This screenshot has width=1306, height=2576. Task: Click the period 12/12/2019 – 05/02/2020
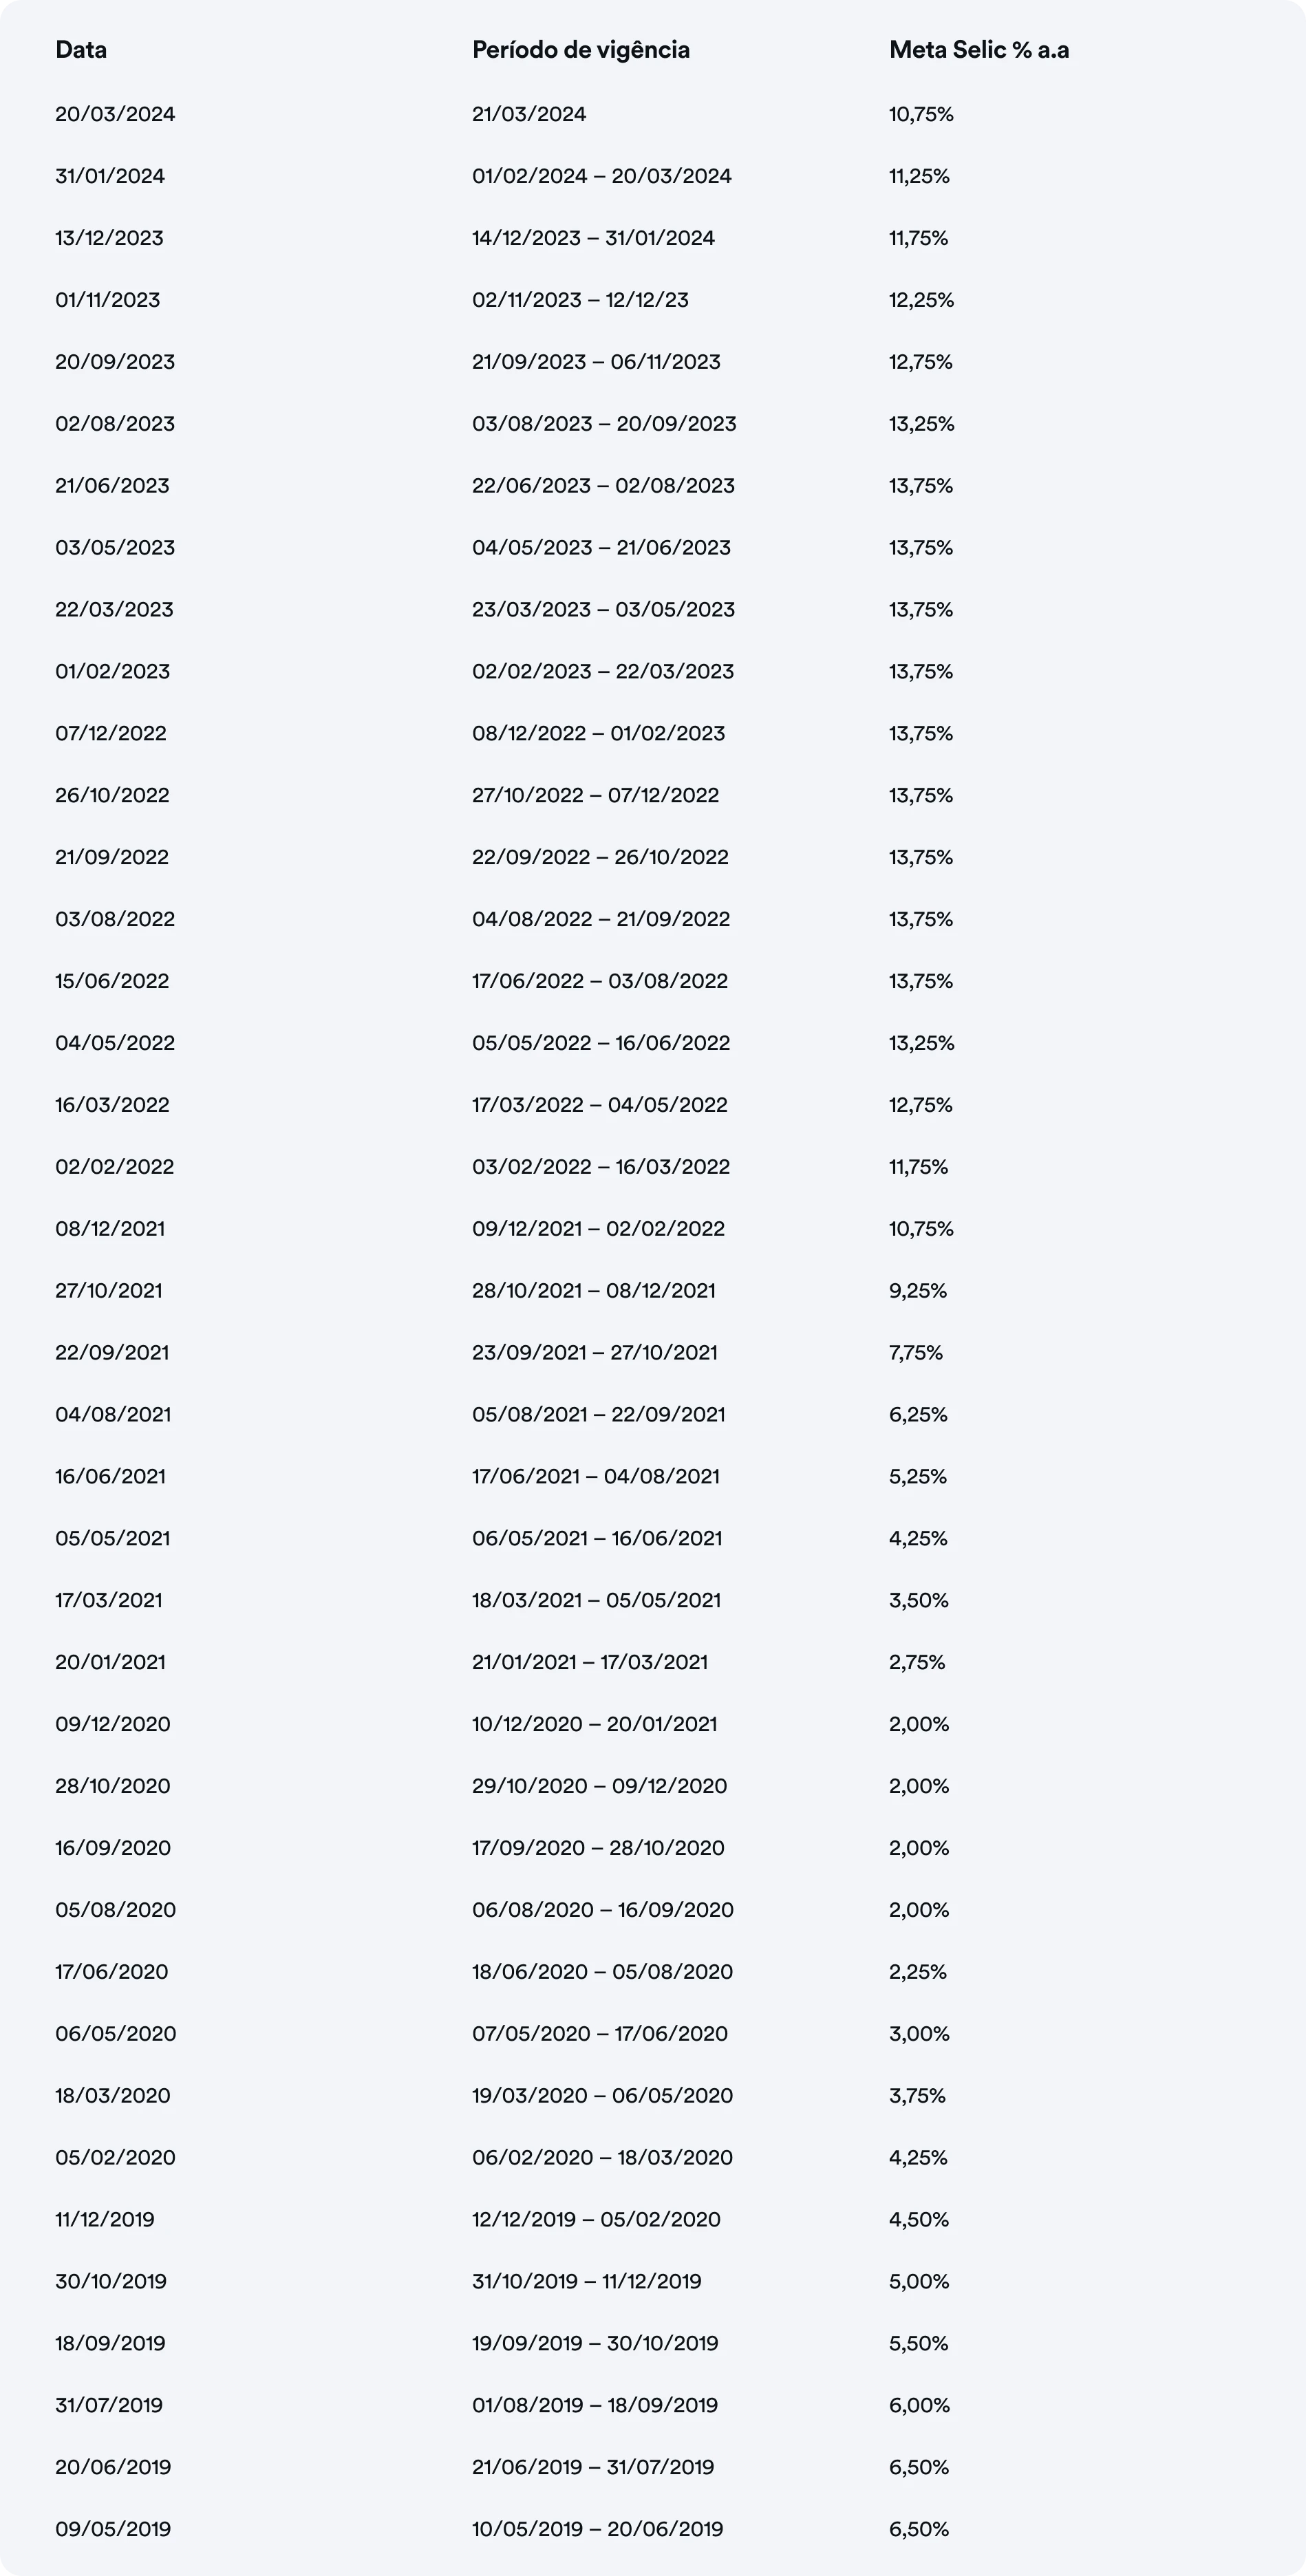(596, 2219)
